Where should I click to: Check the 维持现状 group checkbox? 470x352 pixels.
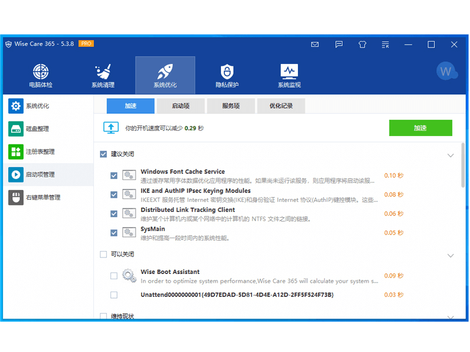click(x=103, y=316)
